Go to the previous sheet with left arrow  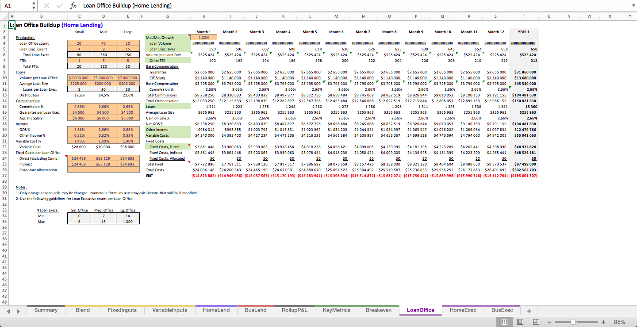point(9,311)
